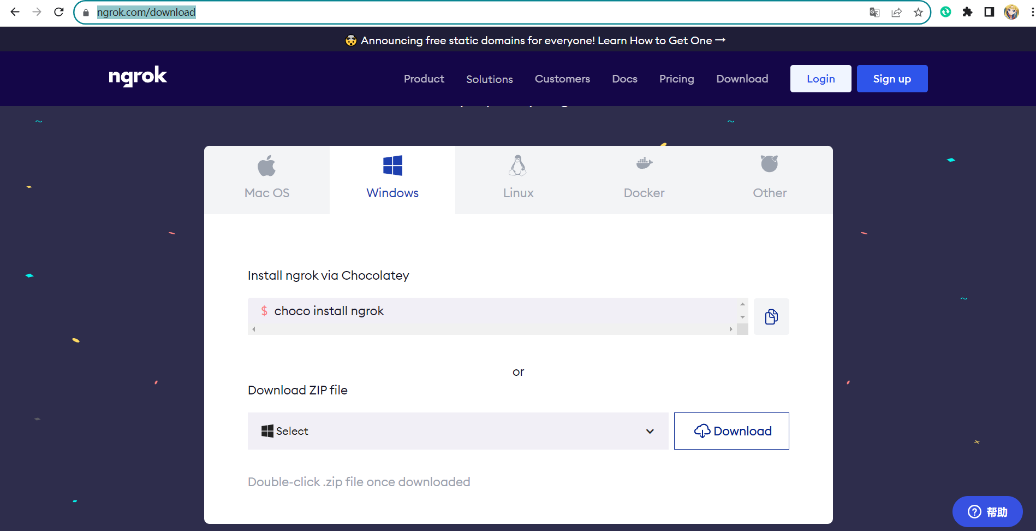The width and height of the screenshot is (1036, 531).
Task: Bookmark this page with the star icon
Action: coord(918,13)
